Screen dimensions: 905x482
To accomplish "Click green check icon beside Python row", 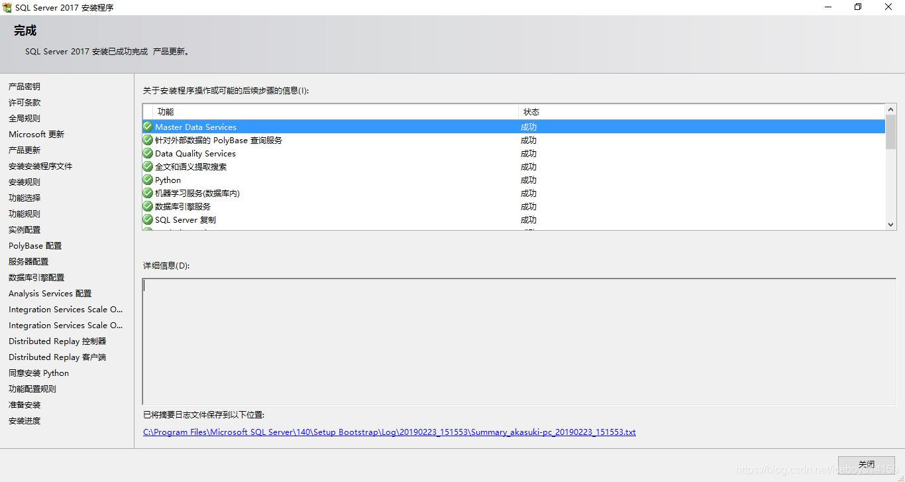I will 148,180.
